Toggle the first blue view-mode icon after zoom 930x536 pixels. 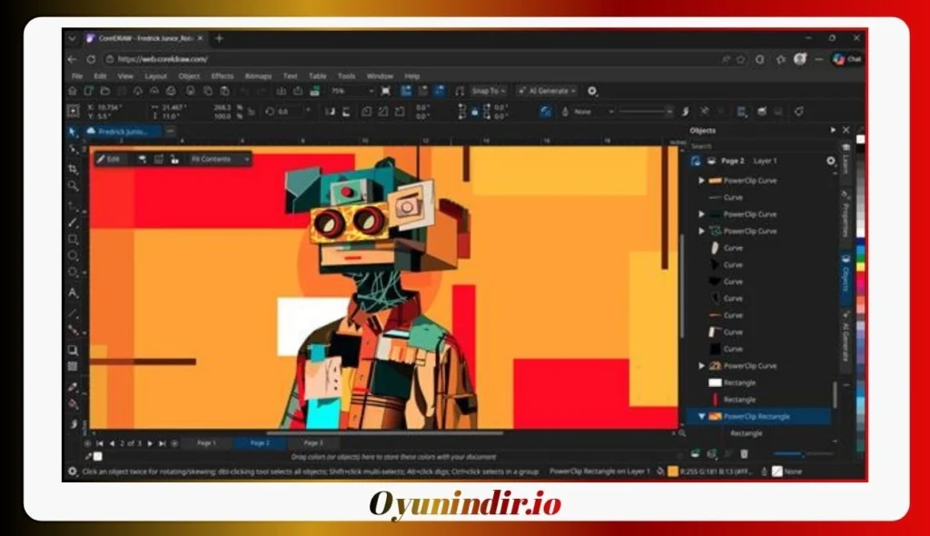click(x=406, y=91)
